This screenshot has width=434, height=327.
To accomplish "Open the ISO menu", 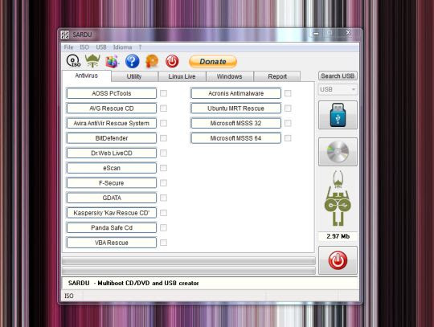I will (84, 47).
